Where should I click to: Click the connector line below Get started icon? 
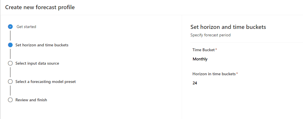point(10,35)
